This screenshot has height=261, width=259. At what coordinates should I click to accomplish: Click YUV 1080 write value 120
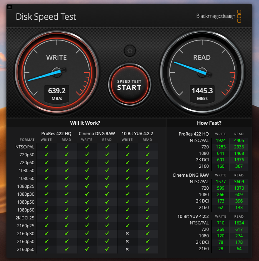click(x=221, y=236)
